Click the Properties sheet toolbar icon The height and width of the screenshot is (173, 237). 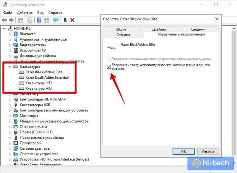point(30,20)
